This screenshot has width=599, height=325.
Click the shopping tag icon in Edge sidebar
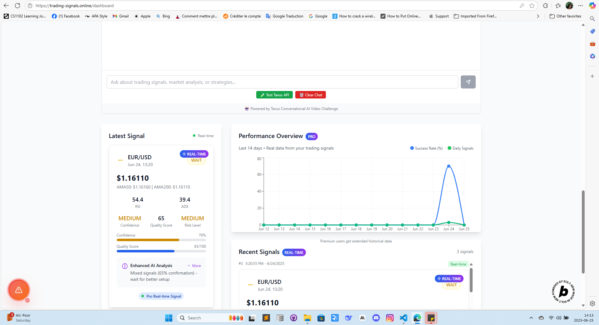pyautogui.click(x=592, y=31)
